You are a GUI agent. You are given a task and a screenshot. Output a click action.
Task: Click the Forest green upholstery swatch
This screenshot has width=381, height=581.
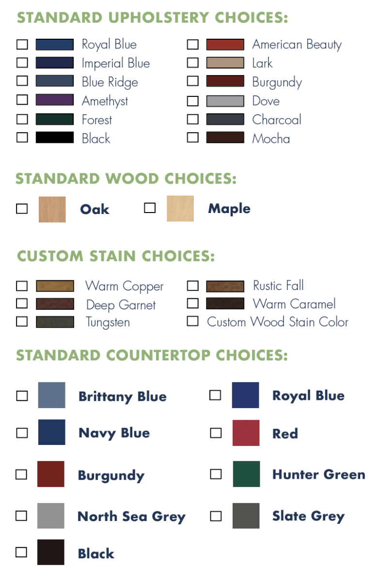coord(55,119)
